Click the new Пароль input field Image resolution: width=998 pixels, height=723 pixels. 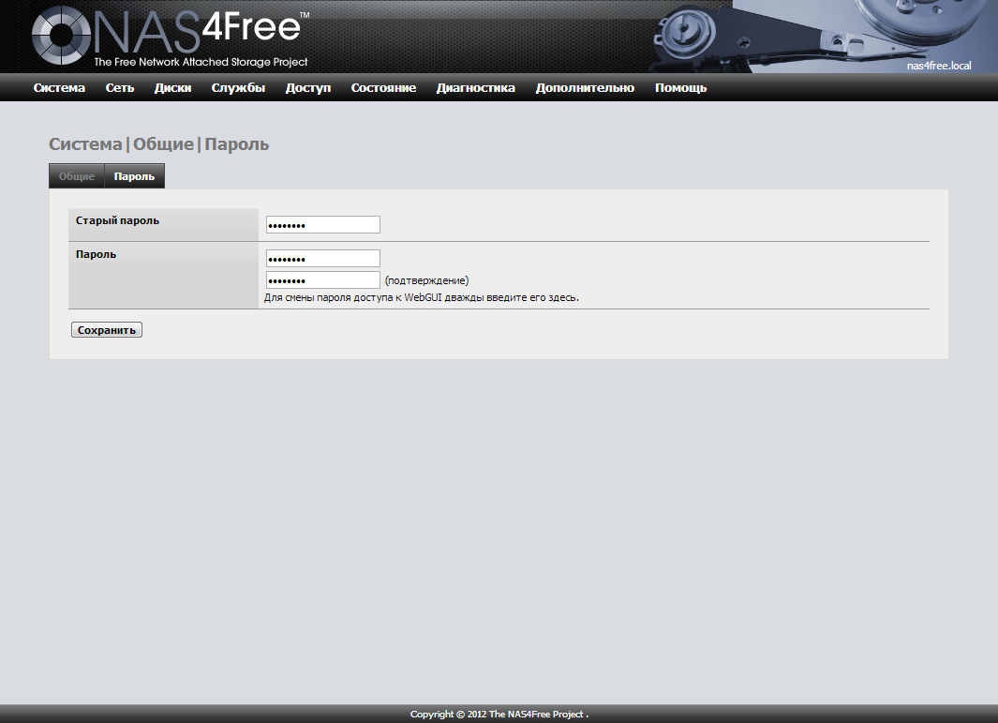(323, 259)
